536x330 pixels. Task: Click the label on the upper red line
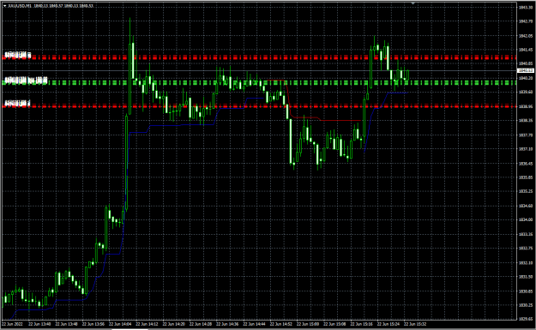18,55
